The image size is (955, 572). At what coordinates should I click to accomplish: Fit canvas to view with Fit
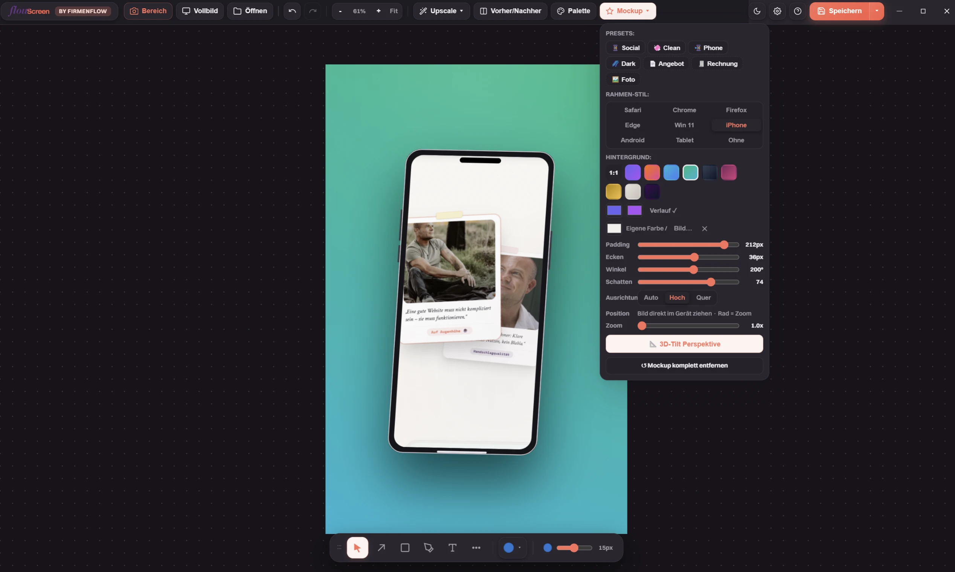394,11
